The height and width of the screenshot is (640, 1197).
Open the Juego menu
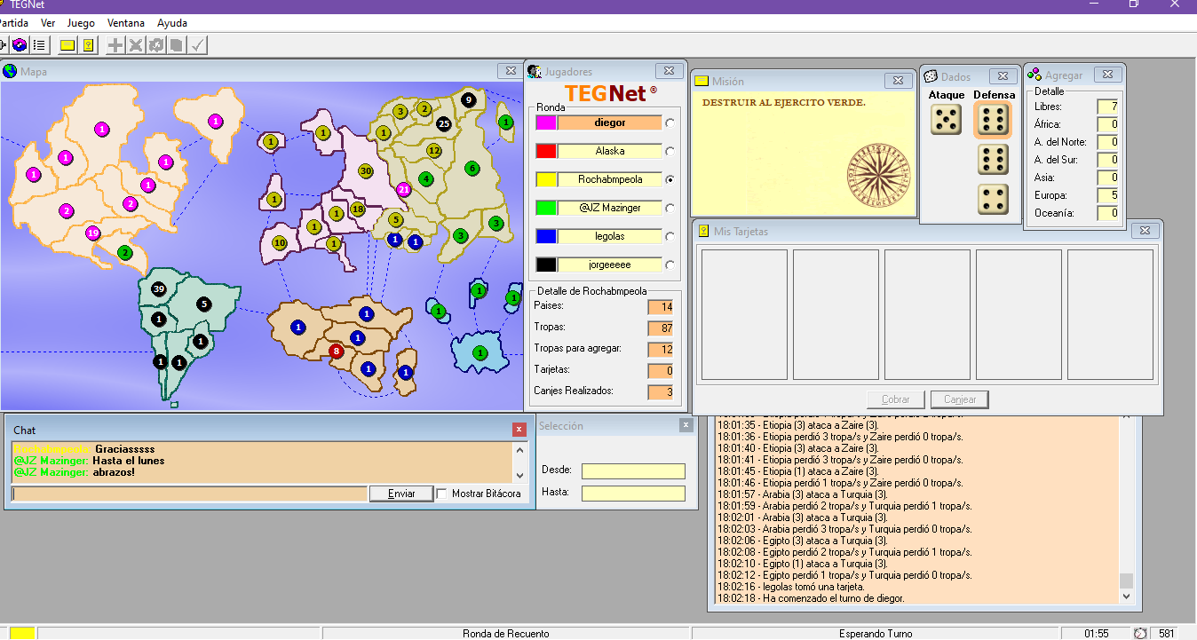(81, 23)
